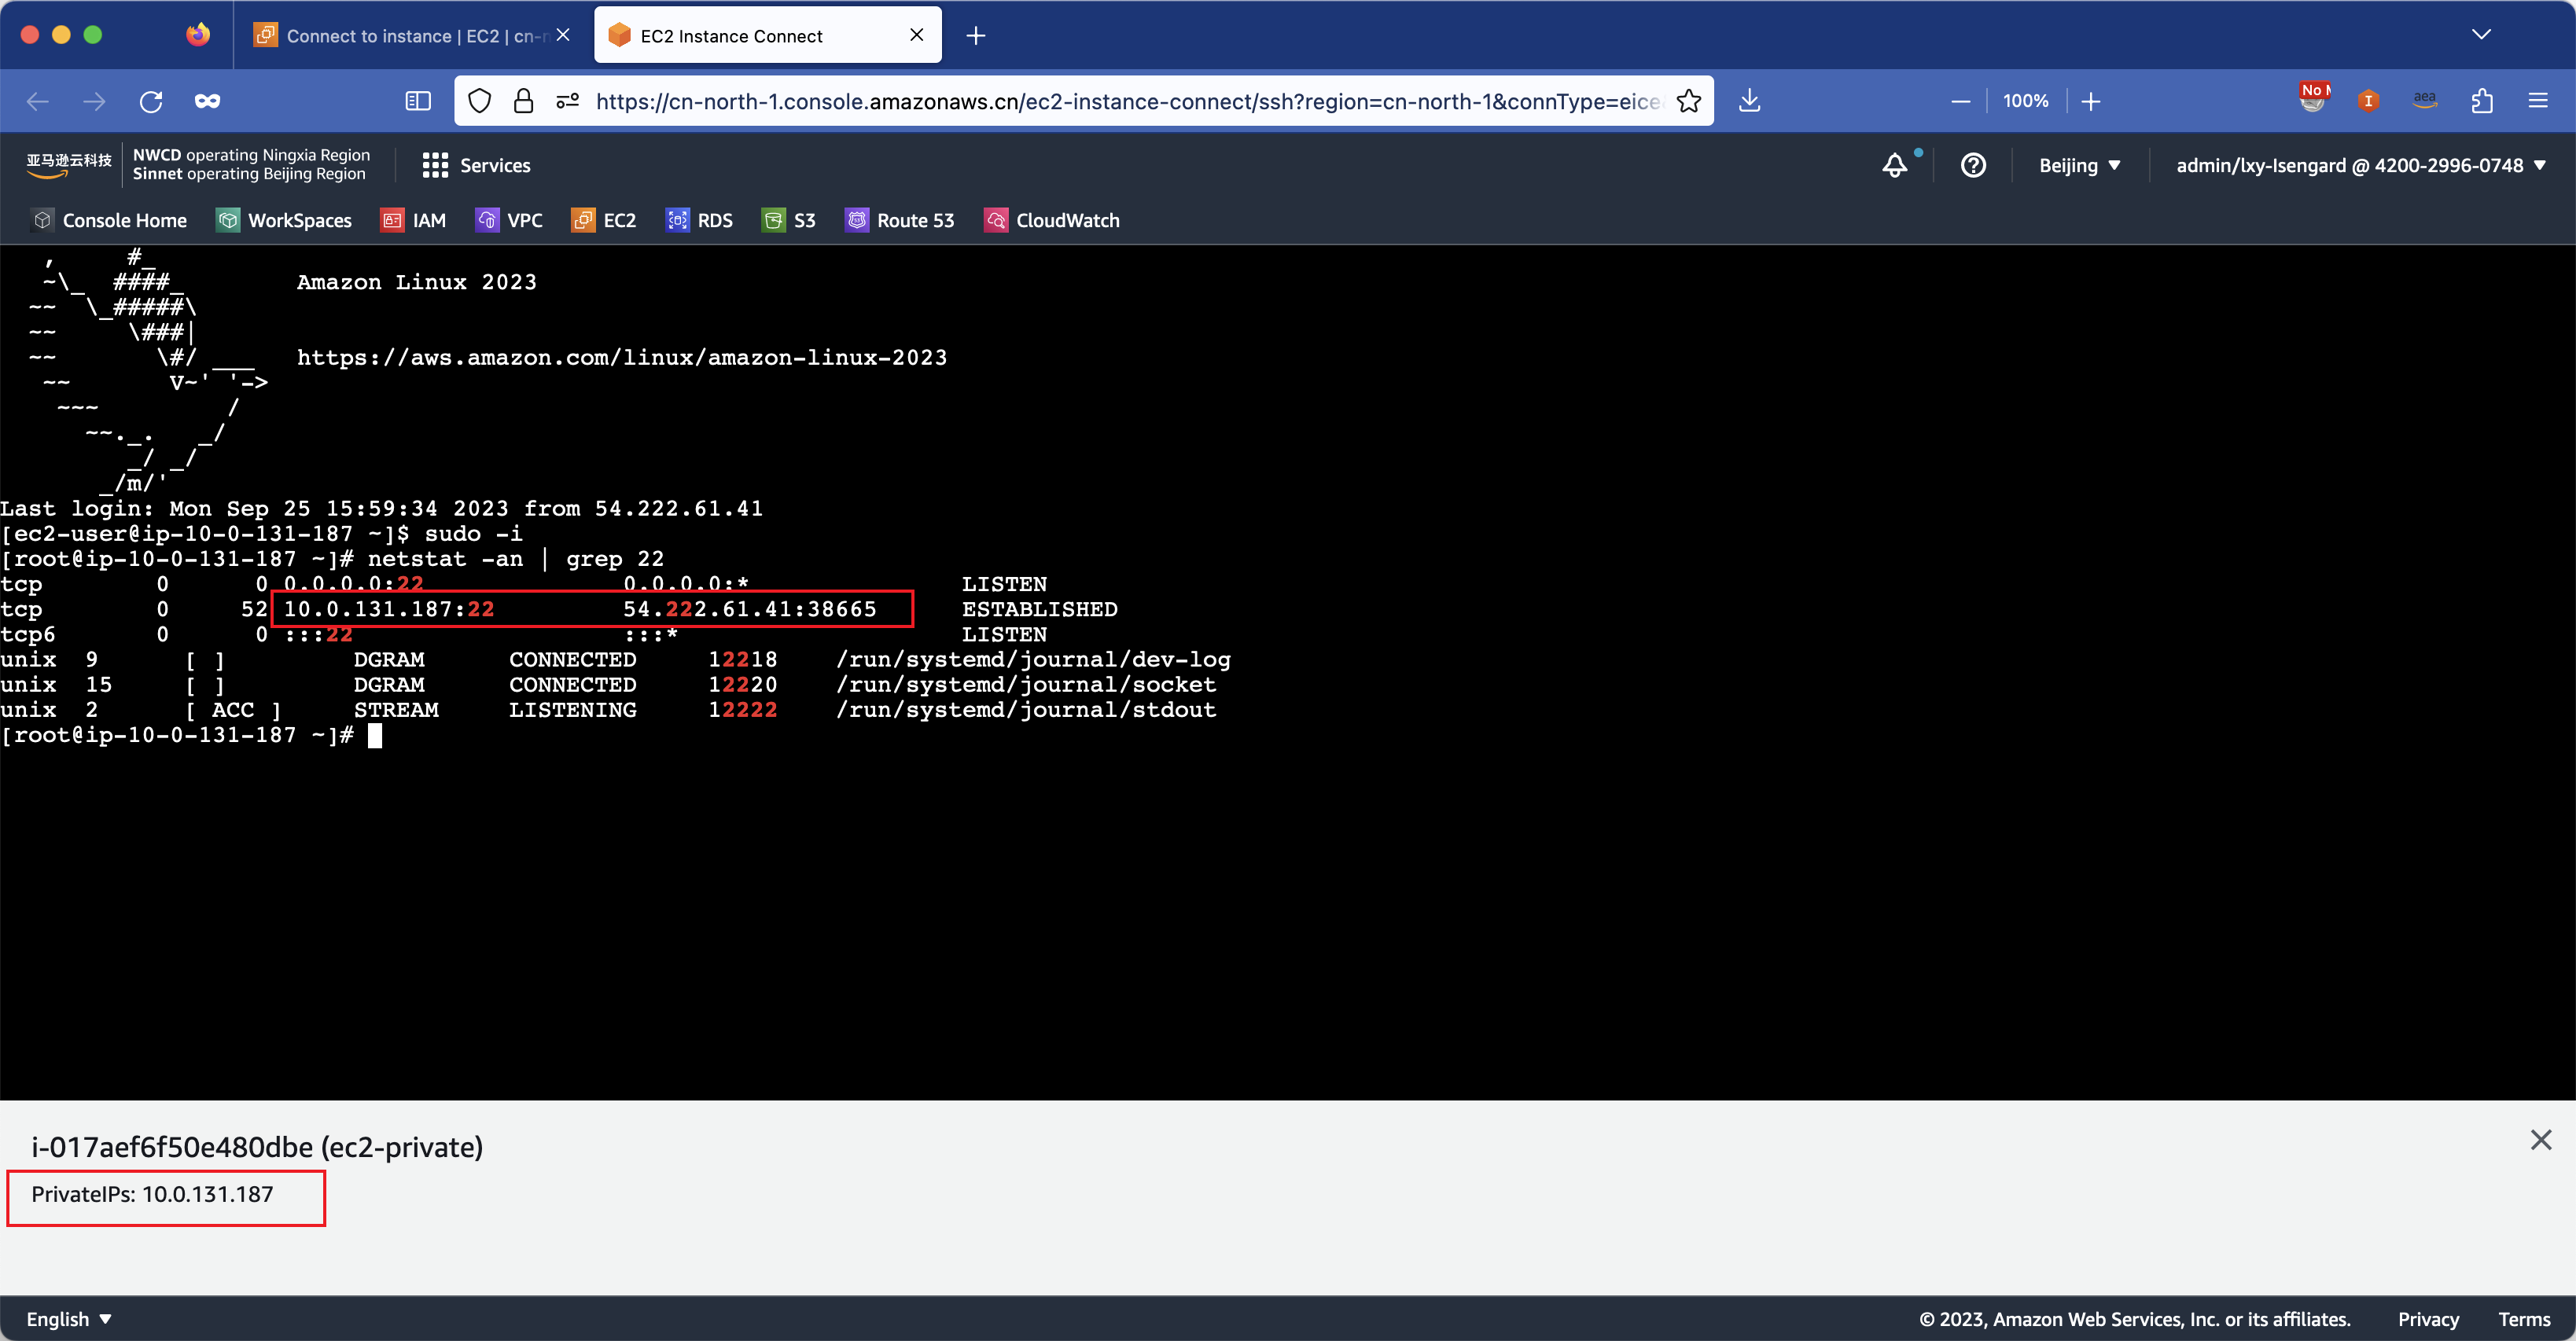Toggle the browser bookmark star icon
Image resolution: width=2576 pixels, height=1341 pixels.
pyautogui.click(x=1685, y=102)
